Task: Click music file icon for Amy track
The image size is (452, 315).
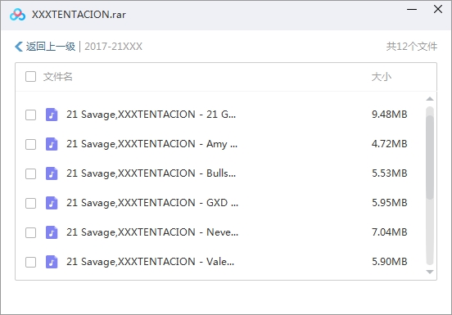Action: click(52, 144)
